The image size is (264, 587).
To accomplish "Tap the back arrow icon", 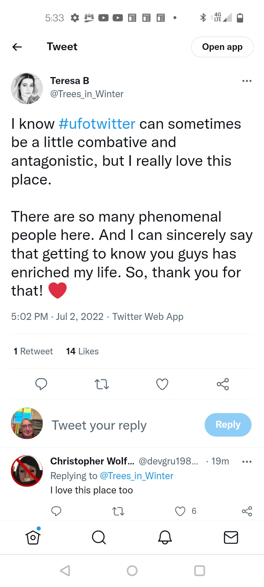I will [x=17, y=47].
